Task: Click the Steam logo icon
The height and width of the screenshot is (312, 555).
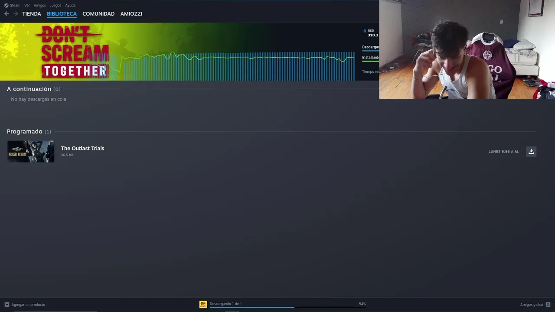Action: 6,5
